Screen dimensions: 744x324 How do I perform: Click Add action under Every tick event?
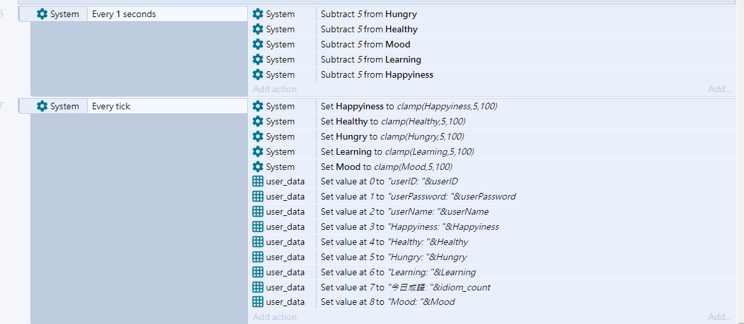(275, 317)
